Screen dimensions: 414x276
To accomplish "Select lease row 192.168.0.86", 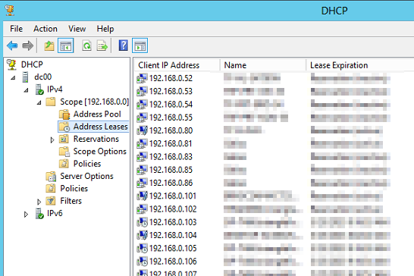I will pos(171,183).
